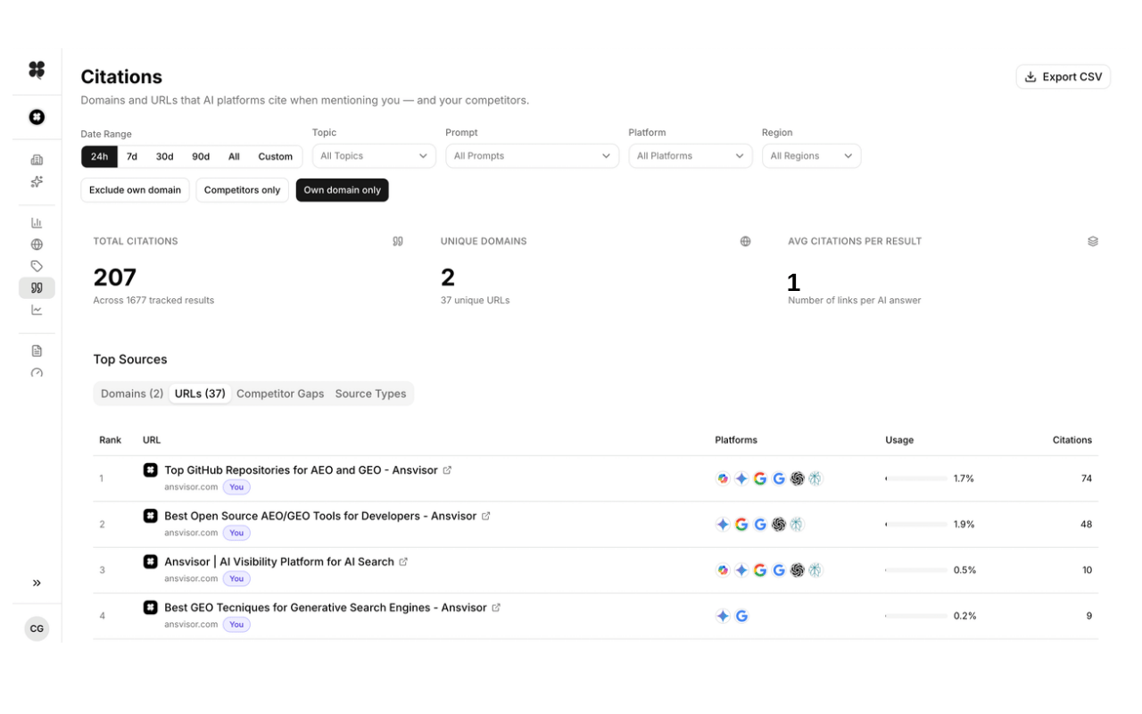
Task: Open the All Regions dropdown
Action: (811, 155)
